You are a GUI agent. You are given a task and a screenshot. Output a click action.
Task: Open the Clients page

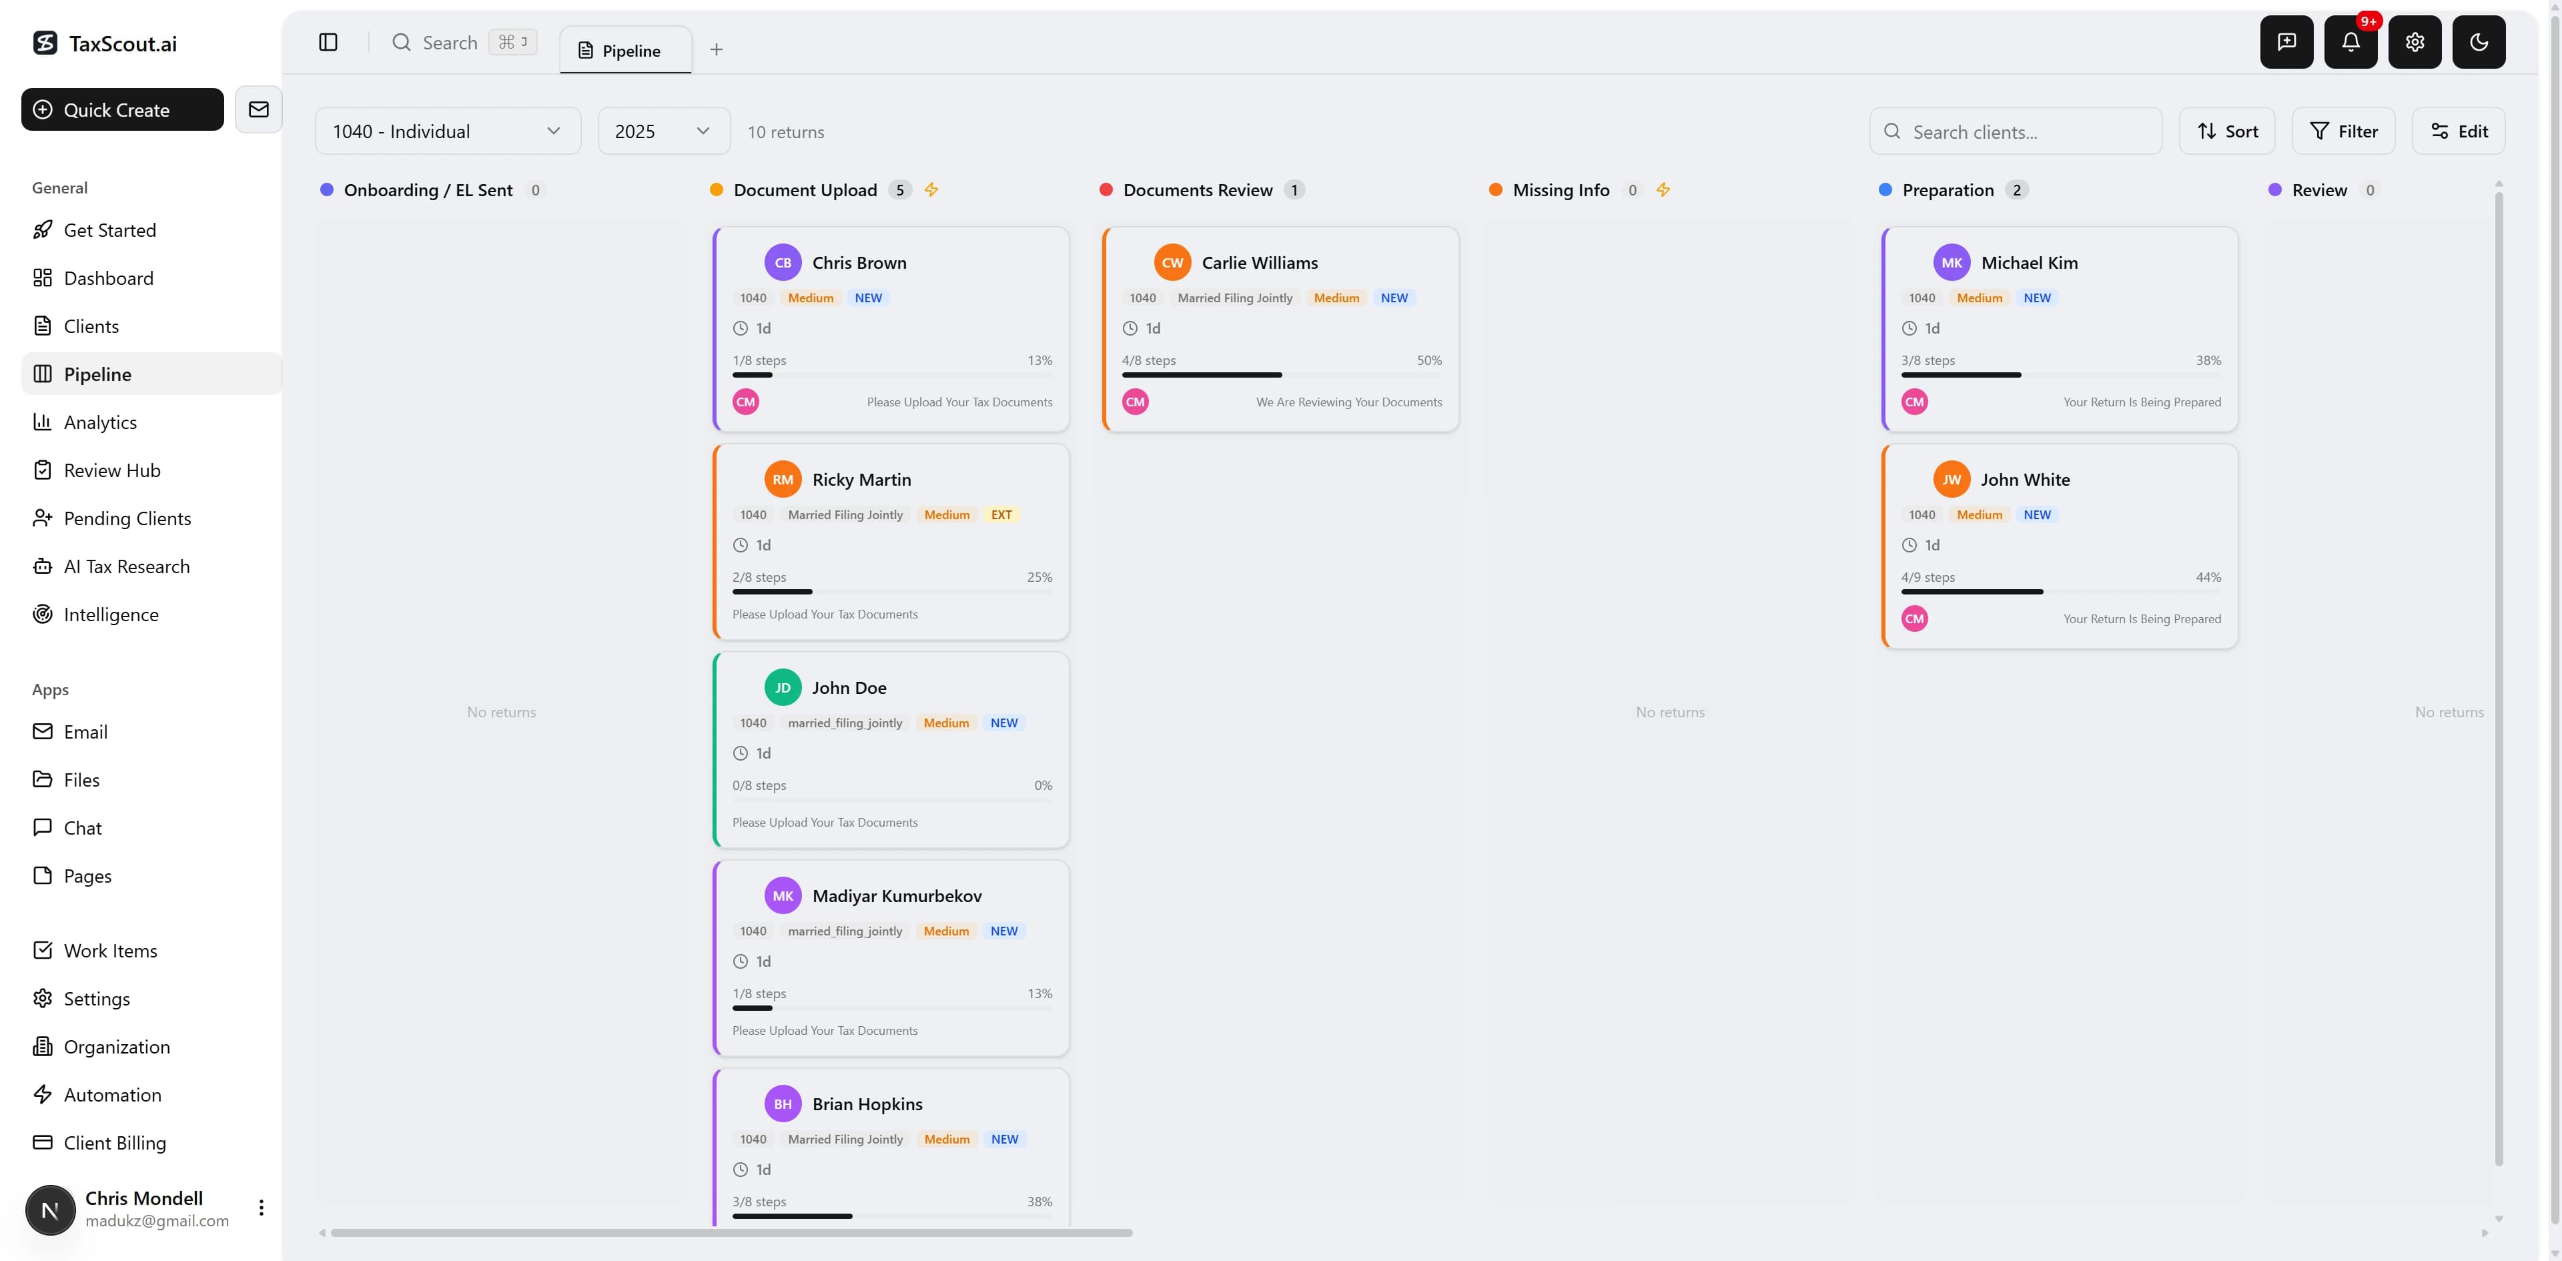(x=151, y=326)
